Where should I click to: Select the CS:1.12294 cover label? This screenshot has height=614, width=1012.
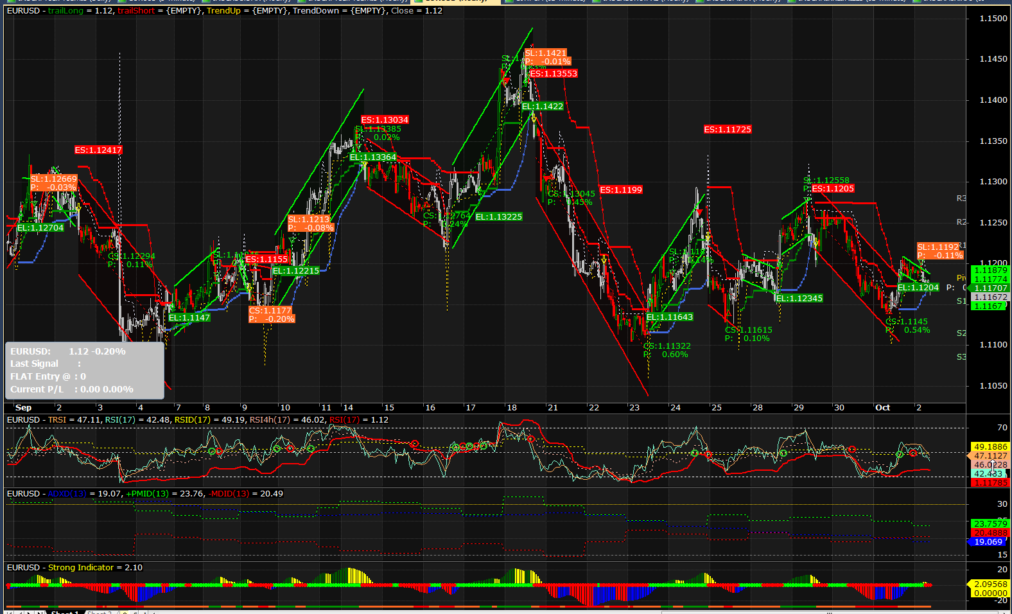tap(132, 256)
